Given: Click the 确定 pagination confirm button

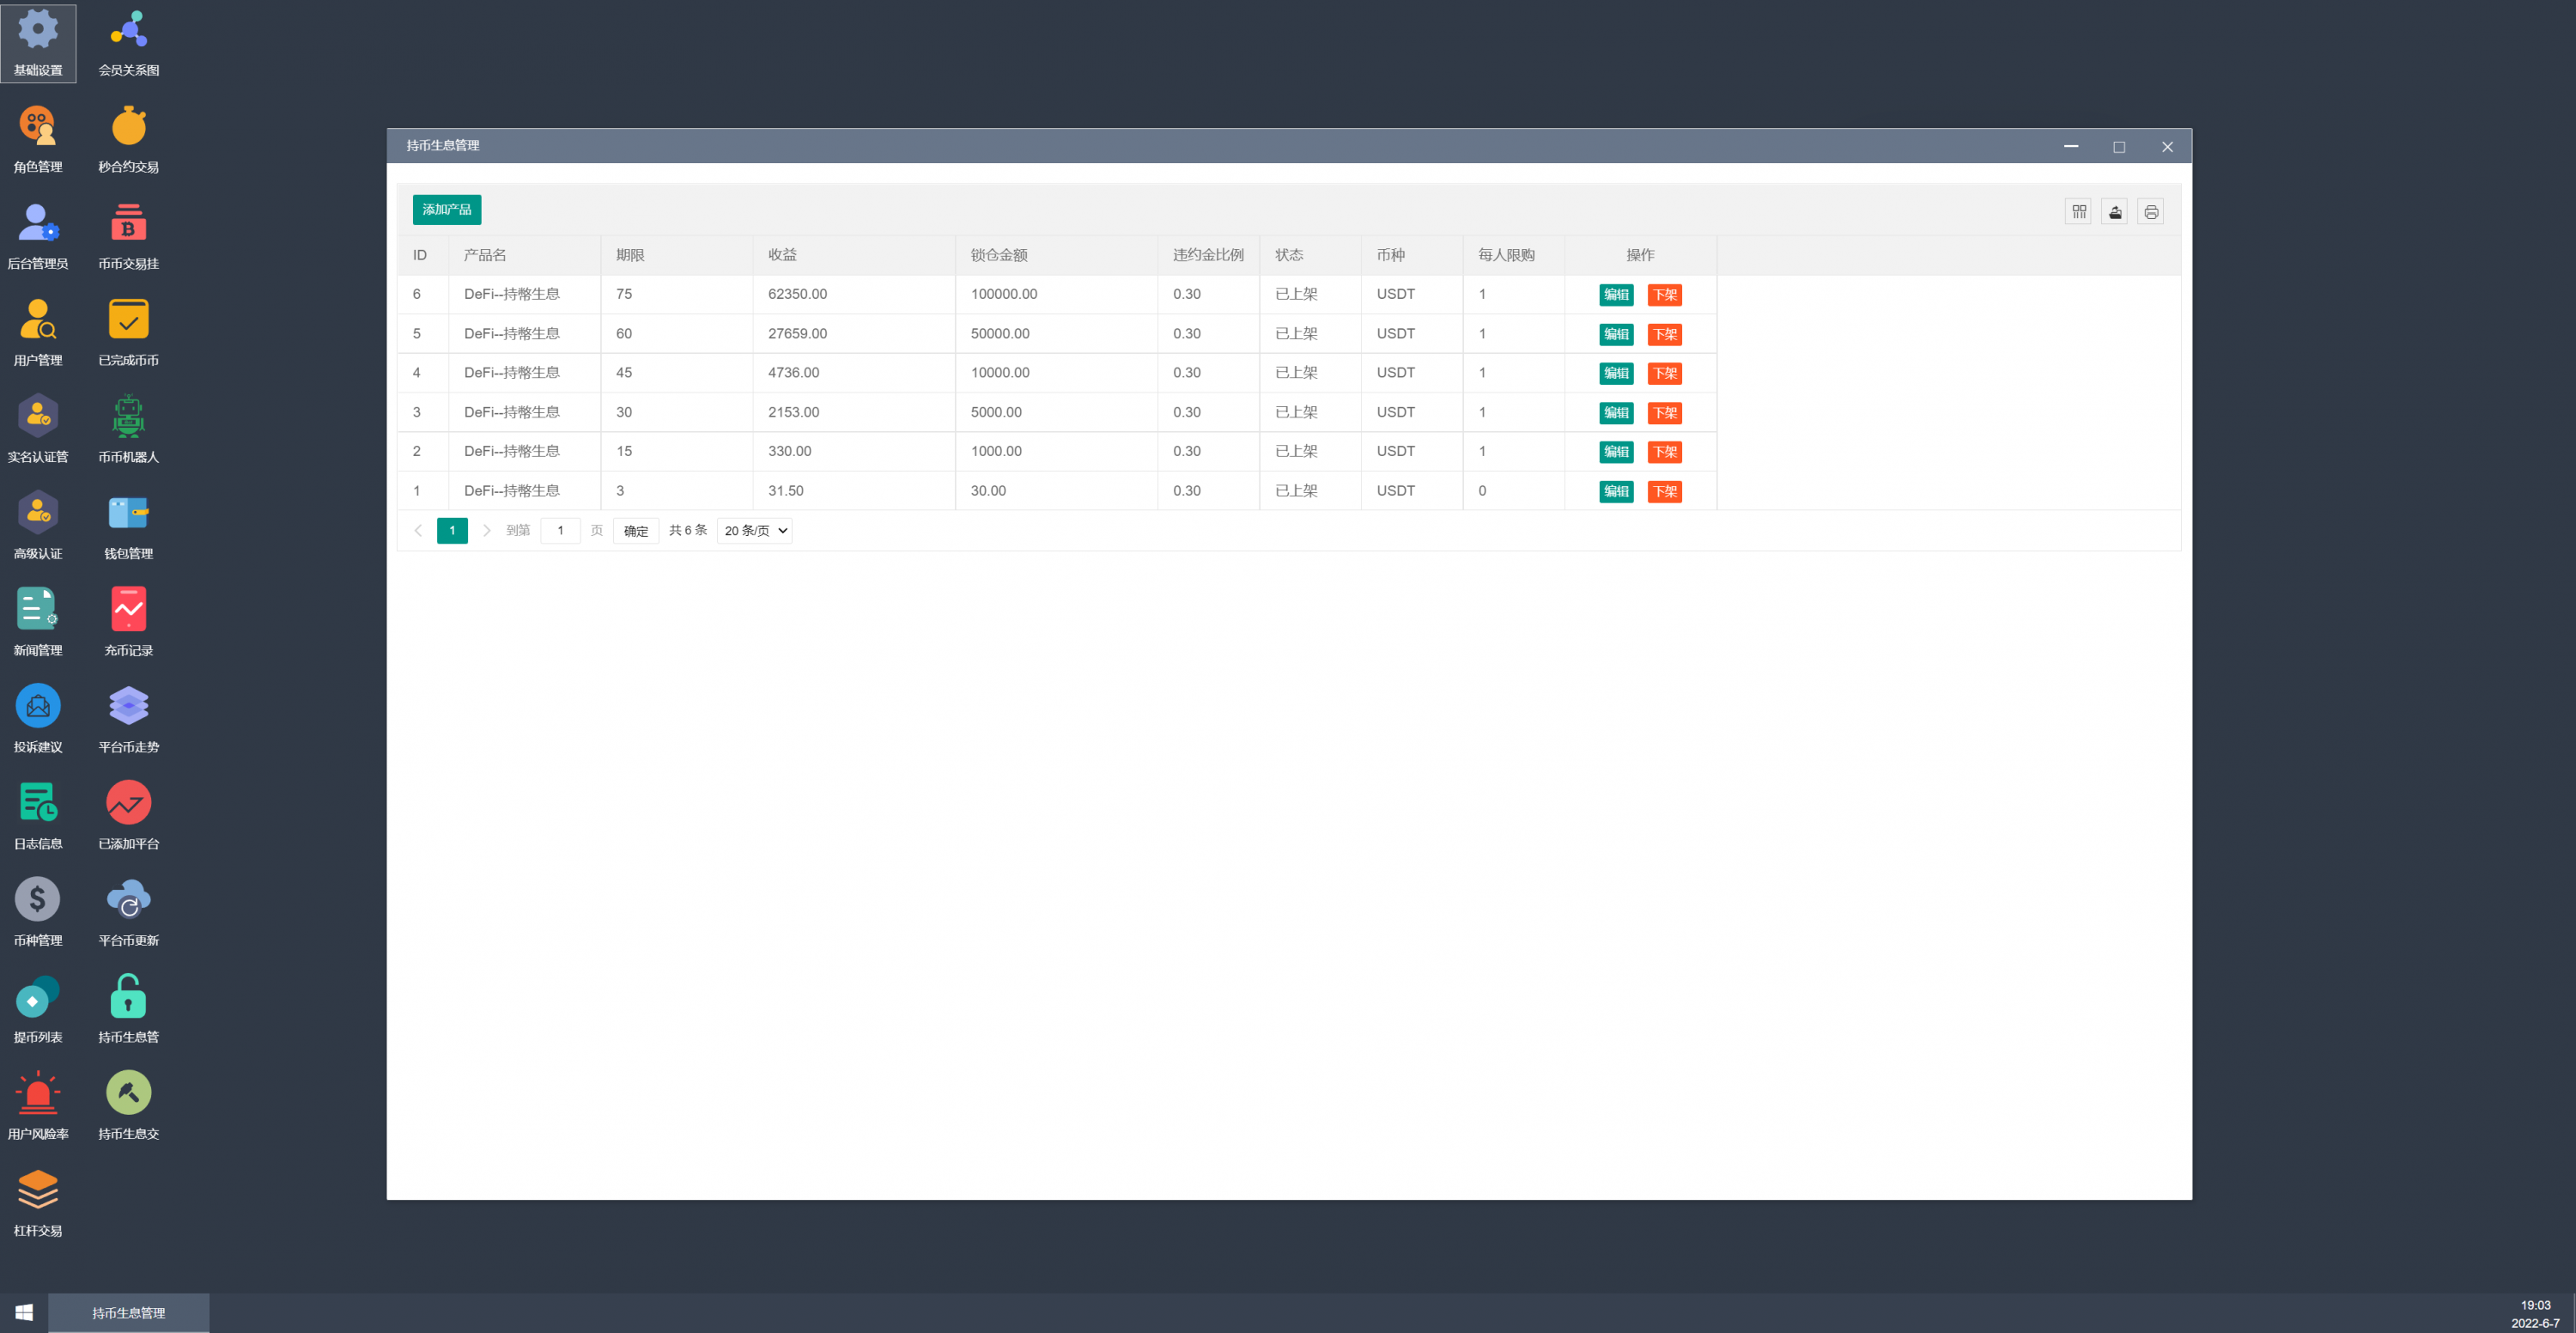Looking at the screenshot, I should pos(635,531).
